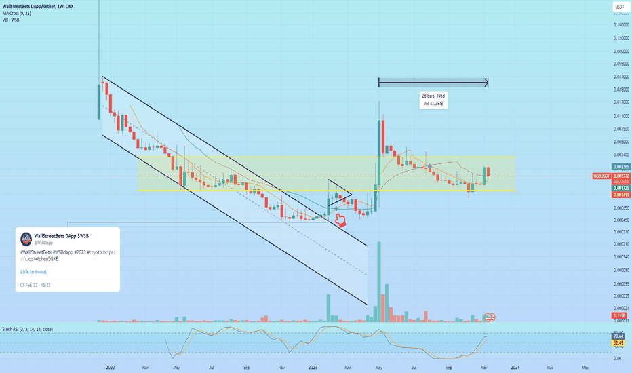
Task: Click the 0.000140 price axis label
Action: (621, 257)
